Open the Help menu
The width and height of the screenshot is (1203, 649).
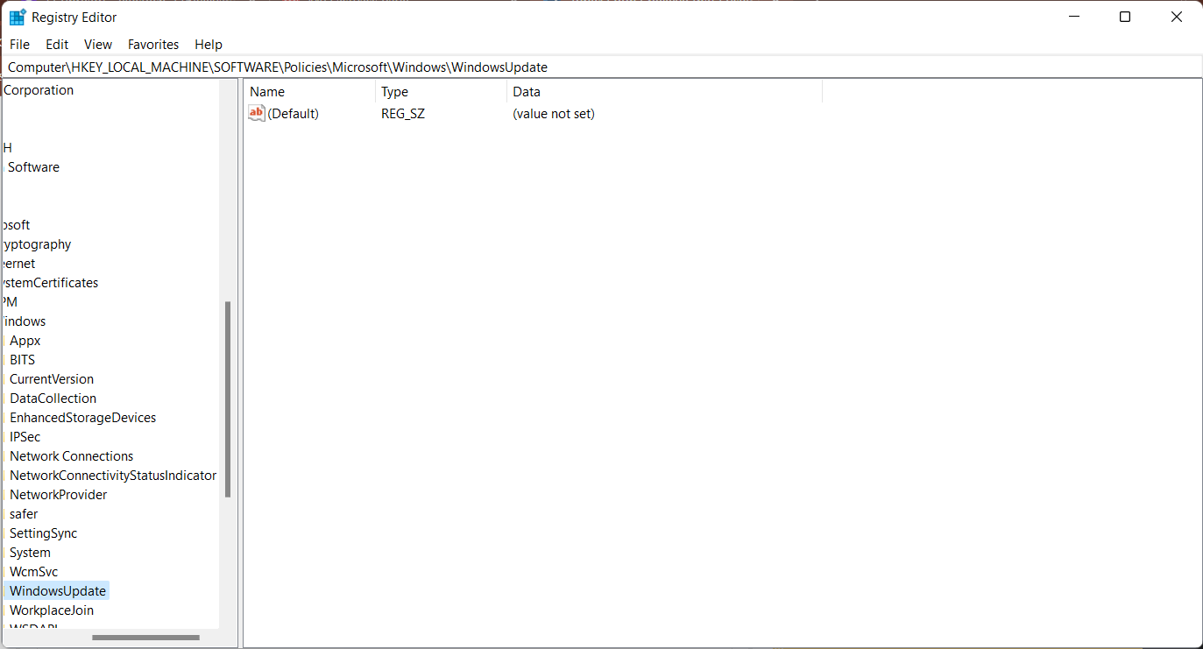209,44
